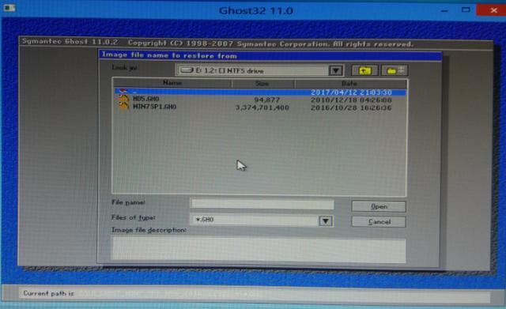Click the drive icon in Look in box

coord(187,70)
